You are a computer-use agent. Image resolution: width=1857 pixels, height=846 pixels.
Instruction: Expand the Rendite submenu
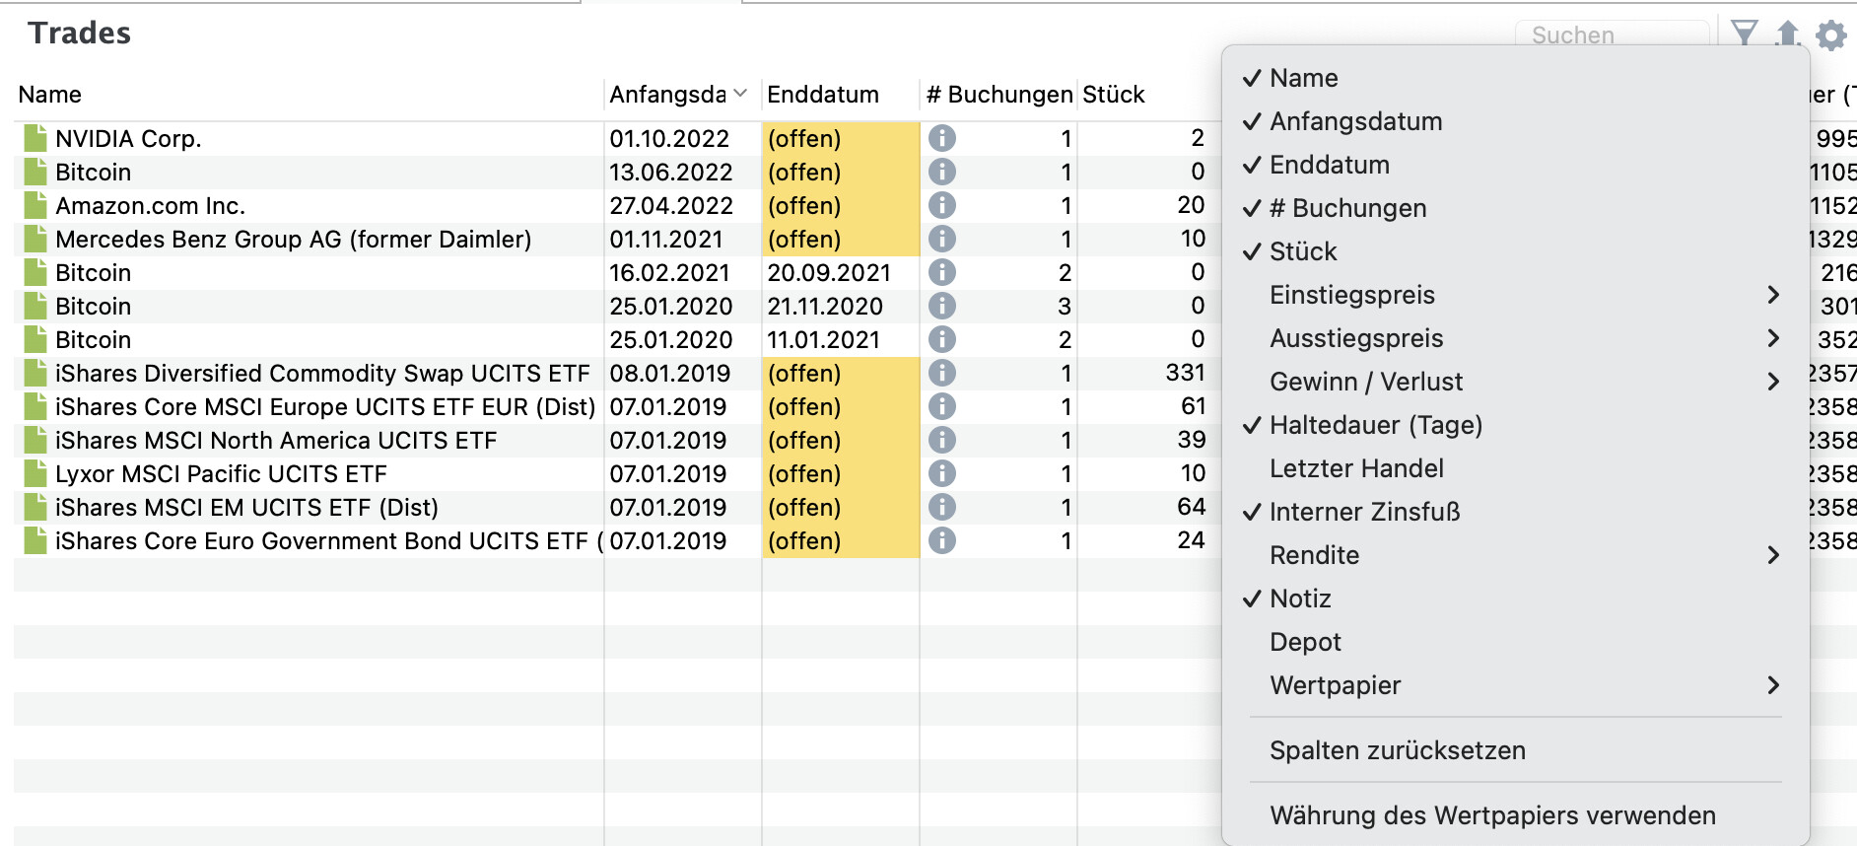click(x=1515, y=555)
